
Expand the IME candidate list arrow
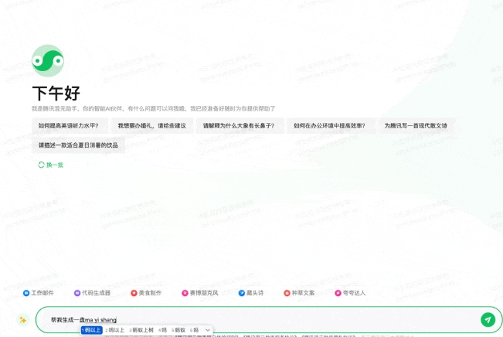click(x=208, y=330)
